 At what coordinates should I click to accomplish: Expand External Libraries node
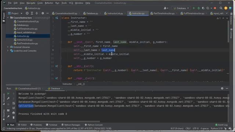8,47
